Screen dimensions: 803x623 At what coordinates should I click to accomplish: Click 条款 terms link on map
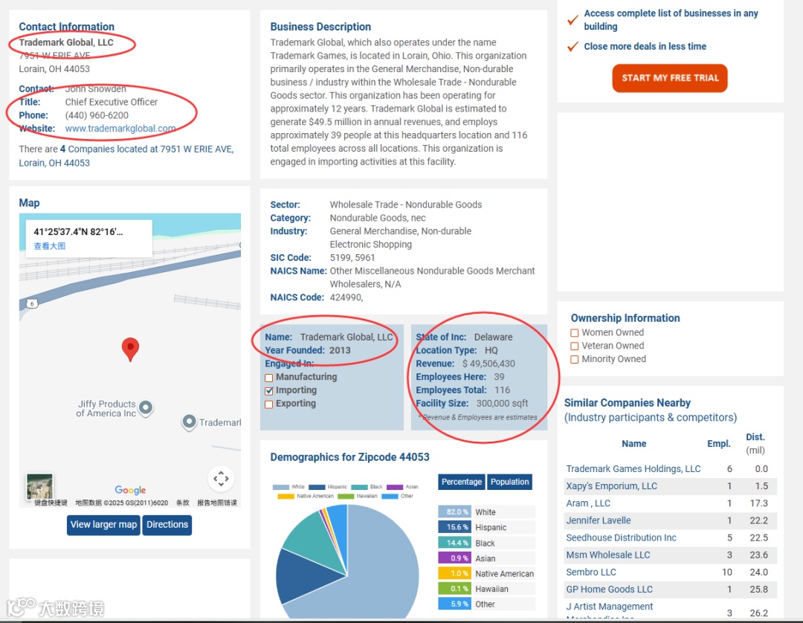tap(183, 503)
